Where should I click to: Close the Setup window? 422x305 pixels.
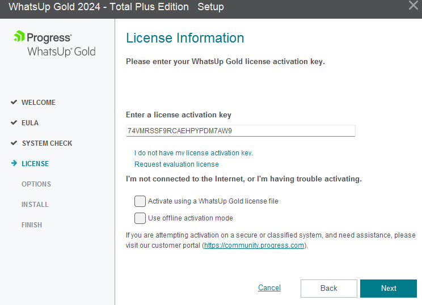413,6
